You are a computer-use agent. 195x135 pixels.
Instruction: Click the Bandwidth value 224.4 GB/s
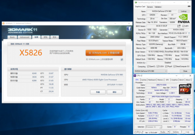click(181, 48)
